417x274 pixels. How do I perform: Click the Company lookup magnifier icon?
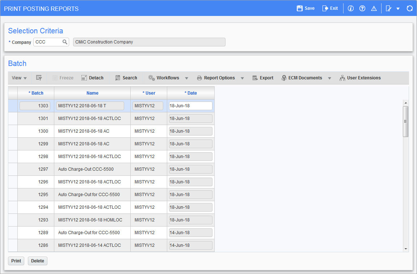tap(65, 42)
